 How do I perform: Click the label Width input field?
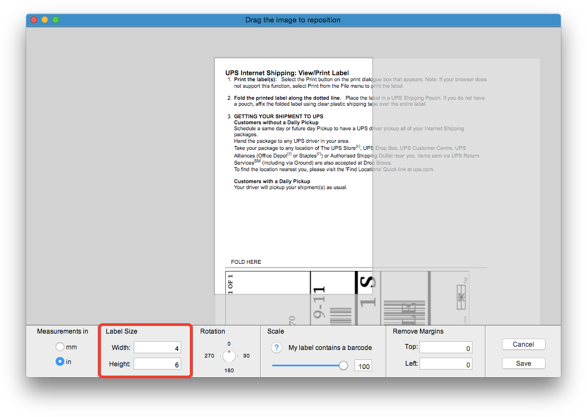[x=157, y=348]
